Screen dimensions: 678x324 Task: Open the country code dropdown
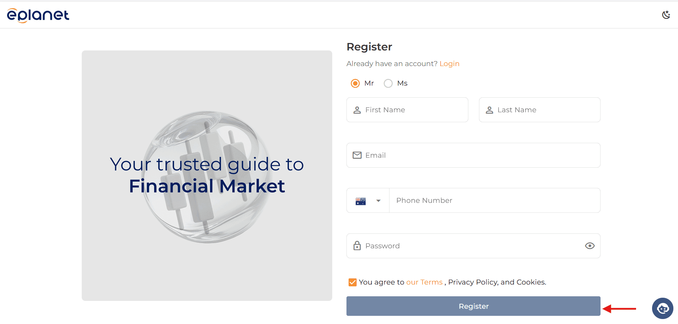click(368, 200)
